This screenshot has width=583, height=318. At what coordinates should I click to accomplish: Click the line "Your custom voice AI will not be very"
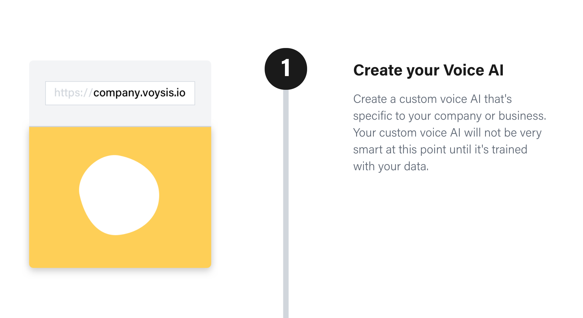(x=447, y=133)
